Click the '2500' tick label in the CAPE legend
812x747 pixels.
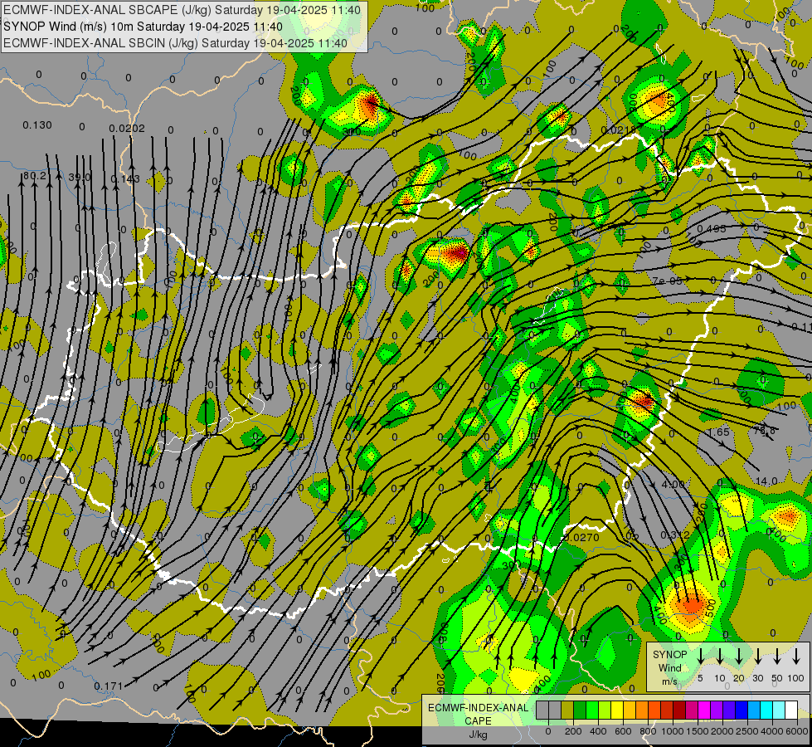coord(746,731)
